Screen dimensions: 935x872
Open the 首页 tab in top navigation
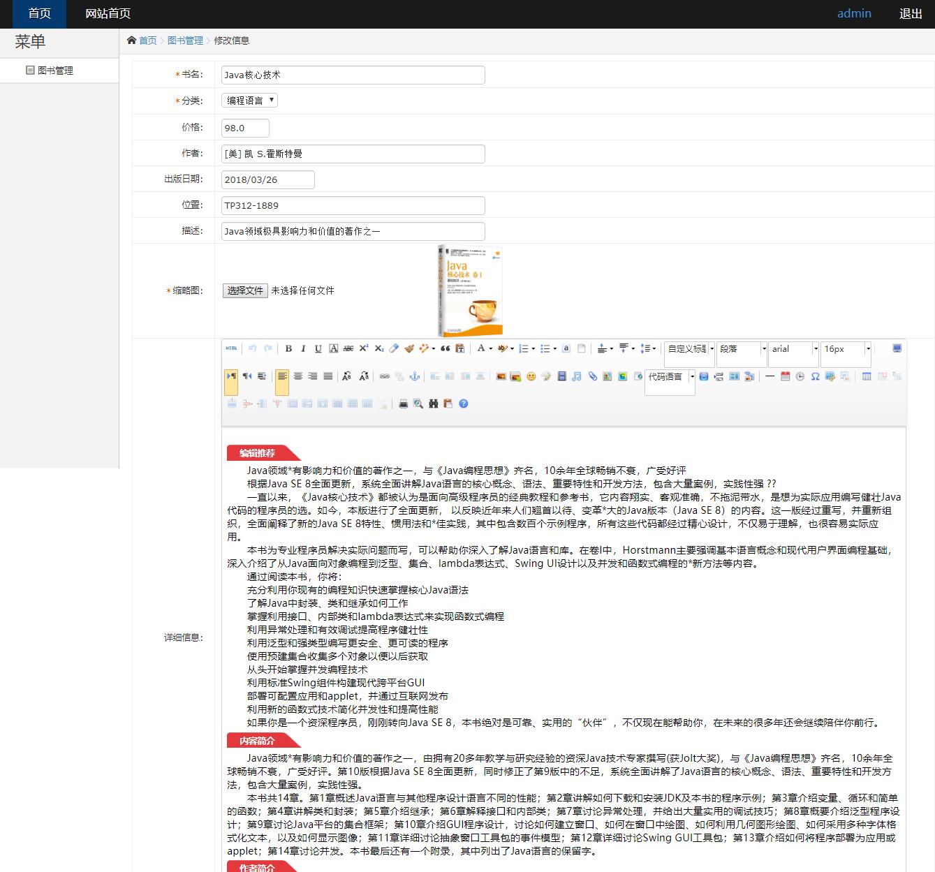(x=39, y=14)
